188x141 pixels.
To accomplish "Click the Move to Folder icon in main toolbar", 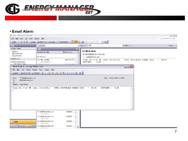I will coord(24,42).
